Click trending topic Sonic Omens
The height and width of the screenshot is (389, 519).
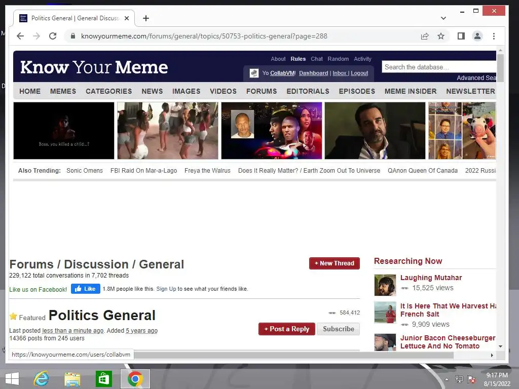click(85, 171)
